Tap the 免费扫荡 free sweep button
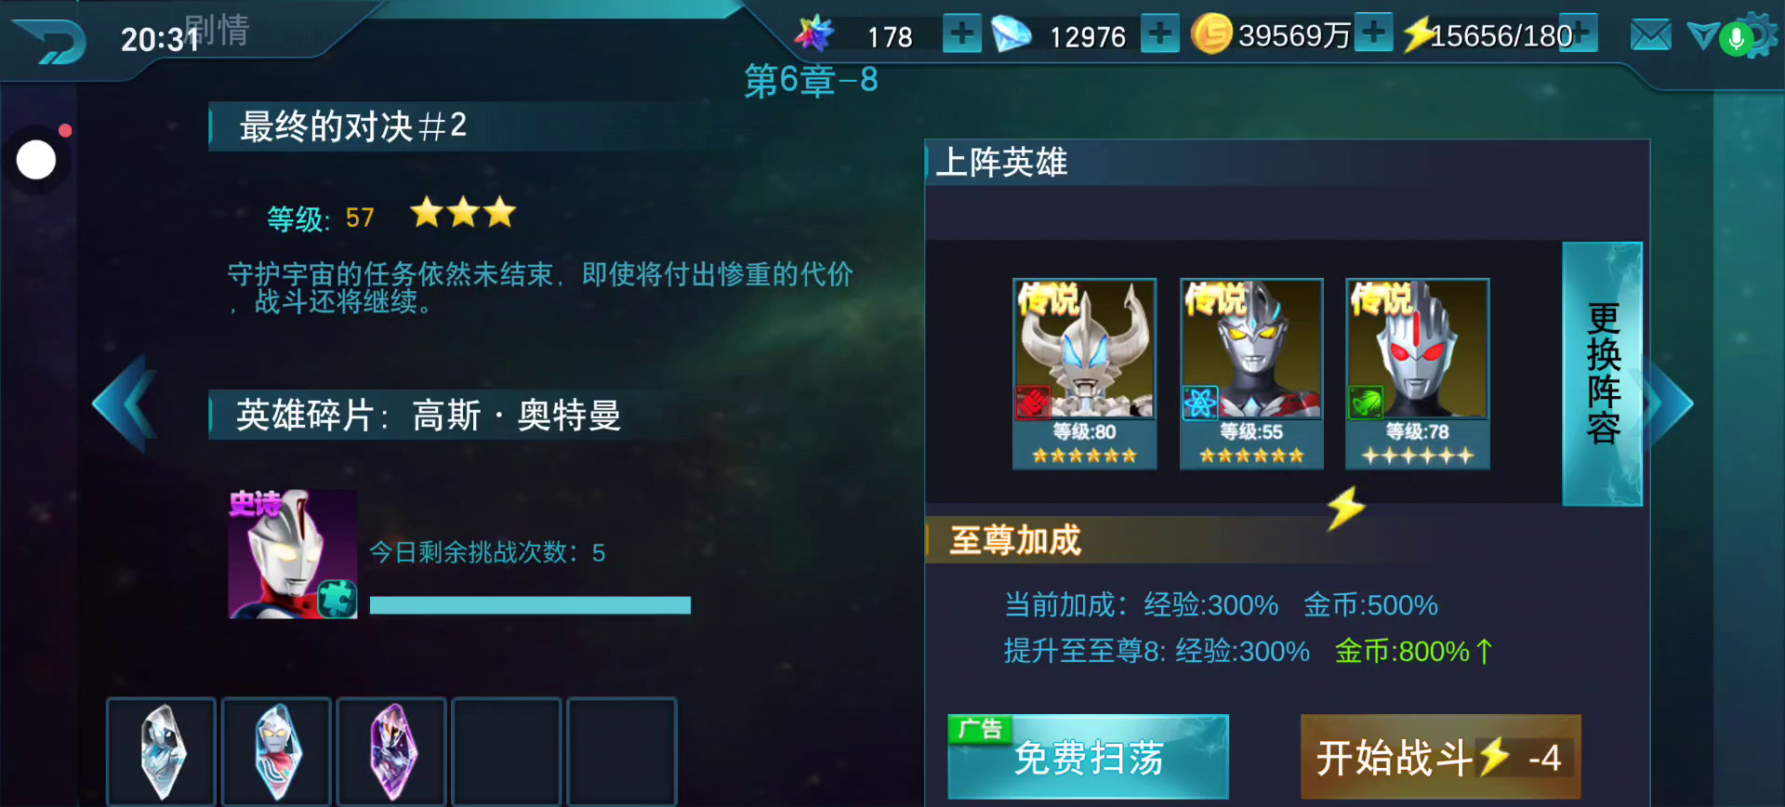 [x=1088, y=757]
